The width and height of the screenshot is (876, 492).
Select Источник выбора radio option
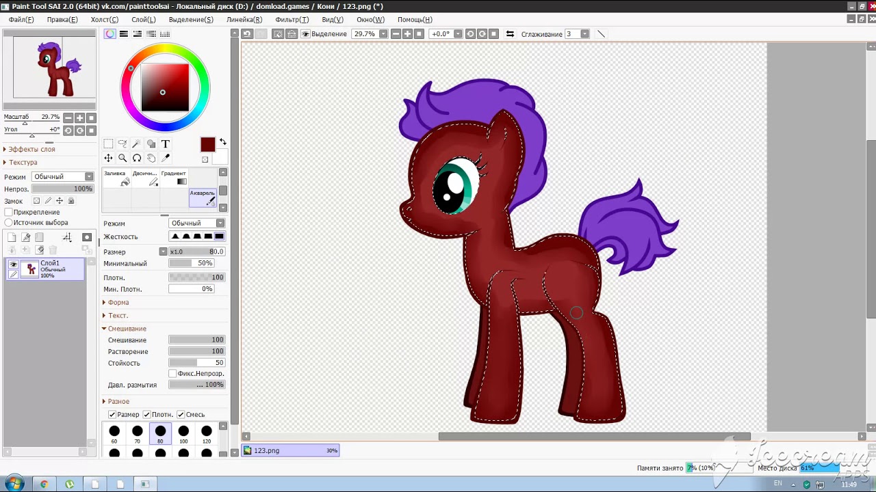[x=8, y=222]
